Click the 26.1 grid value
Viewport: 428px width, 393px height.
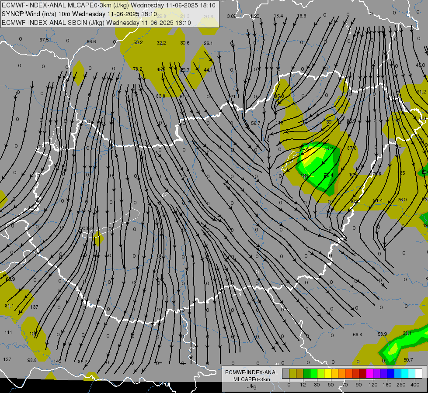[x=208, y=43]
